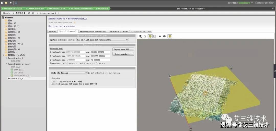The image size is (276, 131).
Task: Open the job monitor icon in top toolbar
Action: 16,3
